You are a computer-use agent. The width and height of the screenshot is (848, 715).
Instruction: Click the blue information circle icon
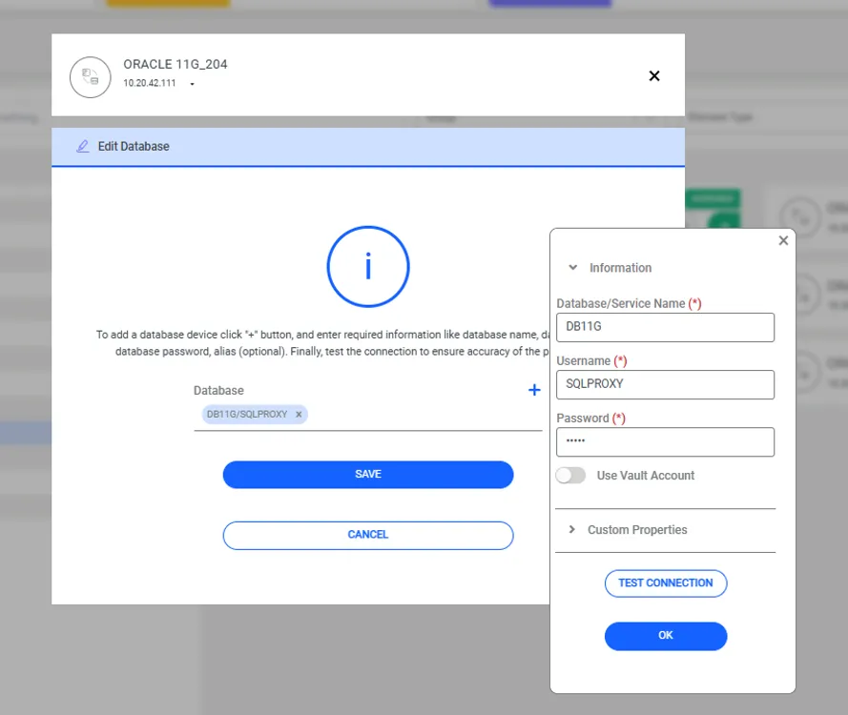point(368,266)
